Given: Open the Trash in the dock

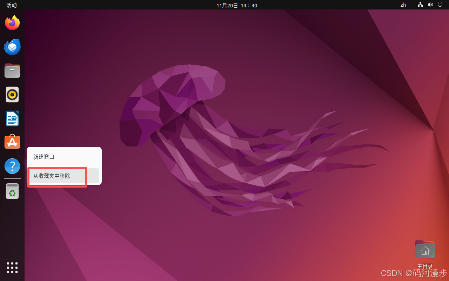Looking at the screenshot, I should point(12,191).
